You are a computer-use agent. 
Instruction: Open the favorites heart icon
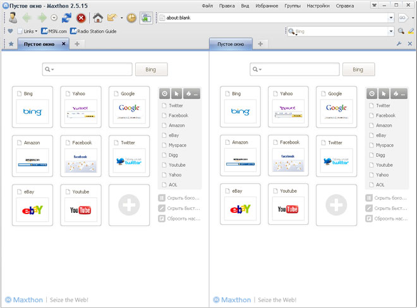pos(10,31)
